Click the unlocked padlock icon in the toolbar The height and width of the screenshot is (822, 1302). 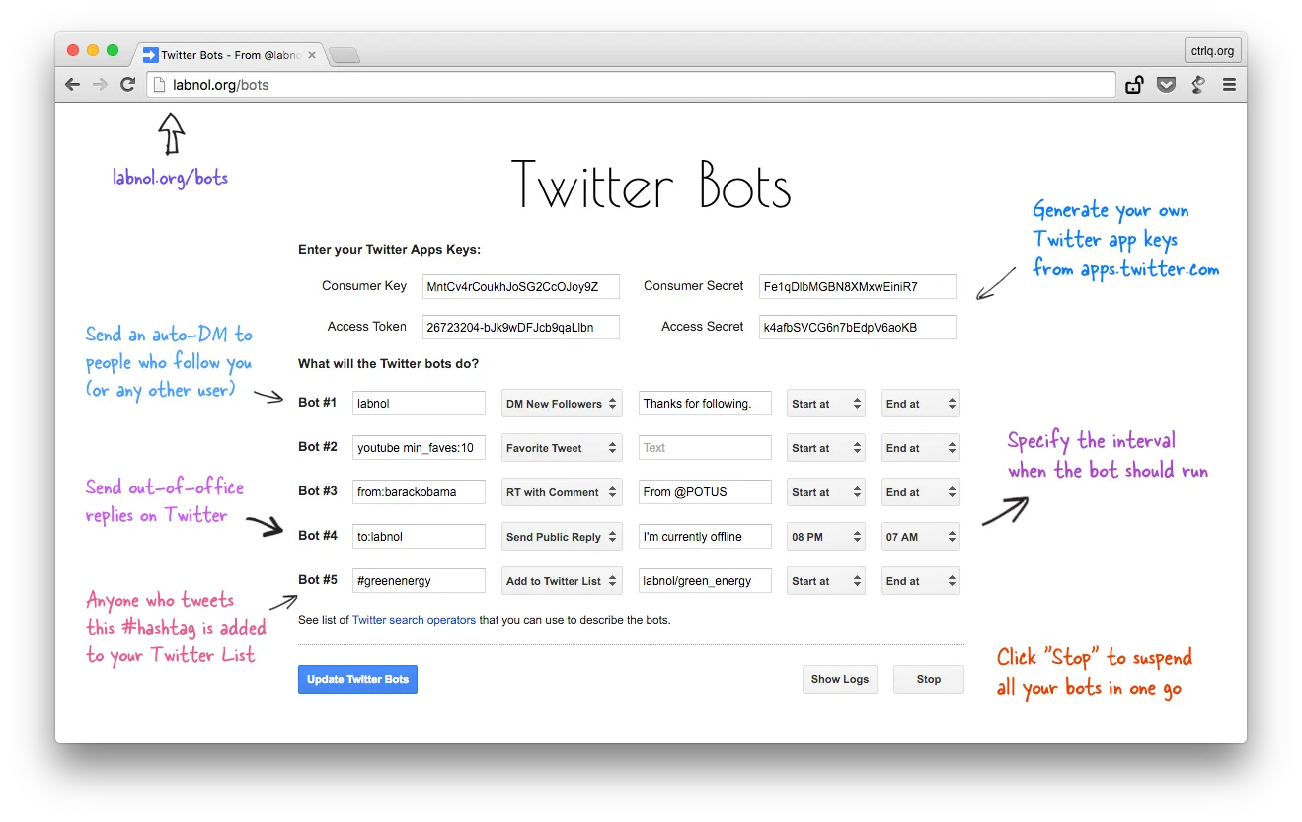[x=1133, y=84]
